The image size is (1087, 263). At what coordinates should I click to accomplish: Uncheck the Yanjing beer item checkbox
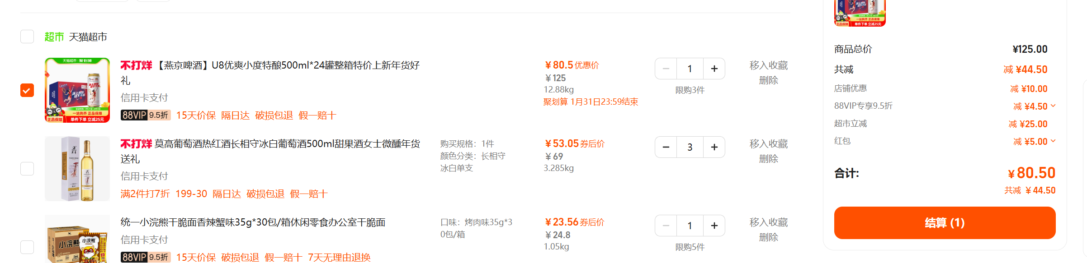27,90
